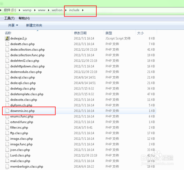The image size is (184, 170).
Task: Click the memberlogin.class.php file icon
Action: coord(7,167)
